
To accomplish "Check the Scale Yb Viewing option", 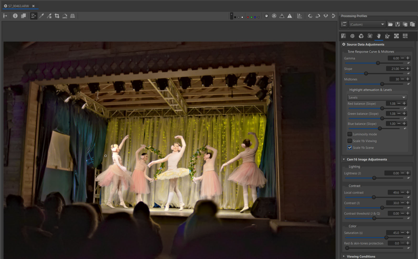I will (350, 141).
